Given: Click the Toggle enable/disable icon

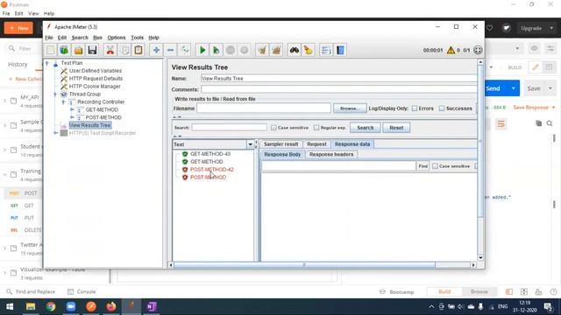Looking at the screenshot, I should 185,50.
